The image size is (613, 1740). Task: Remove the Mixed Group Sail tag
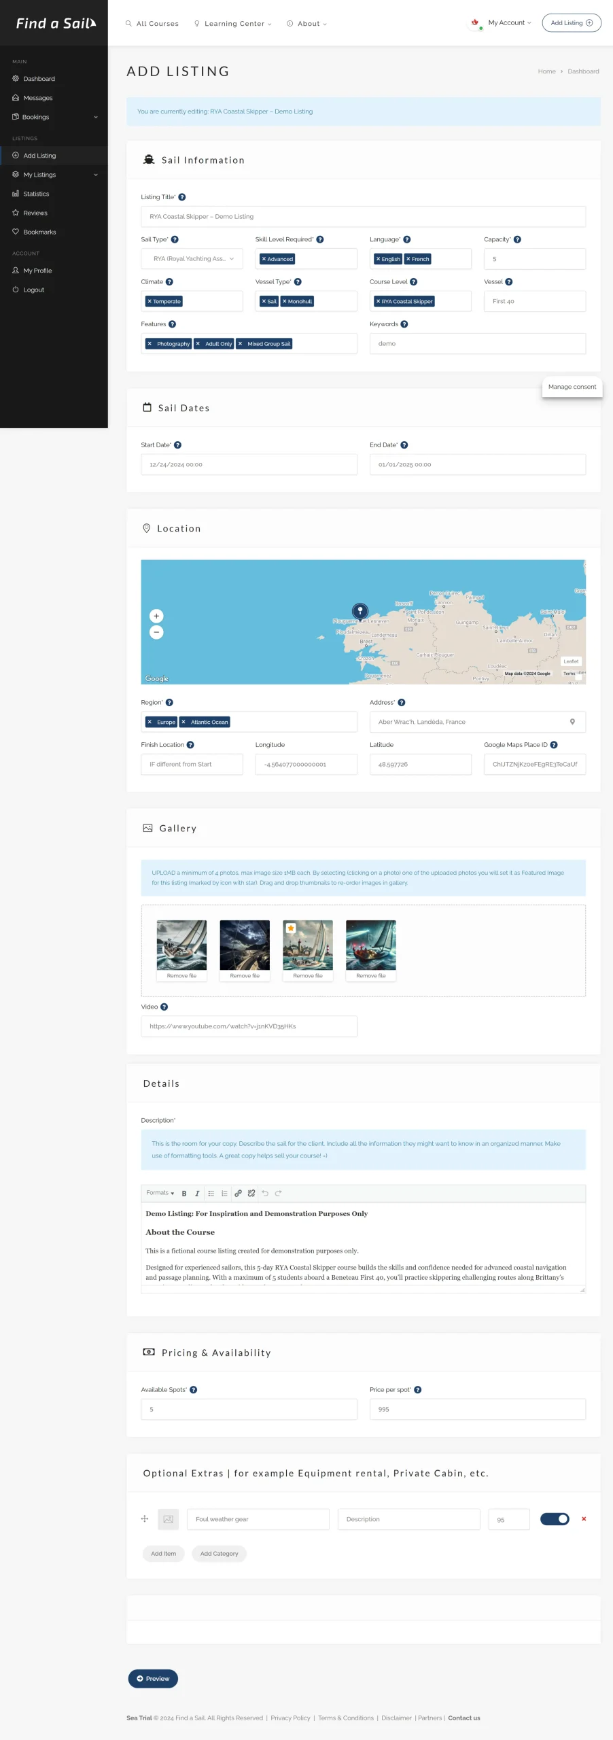[240, 344]
